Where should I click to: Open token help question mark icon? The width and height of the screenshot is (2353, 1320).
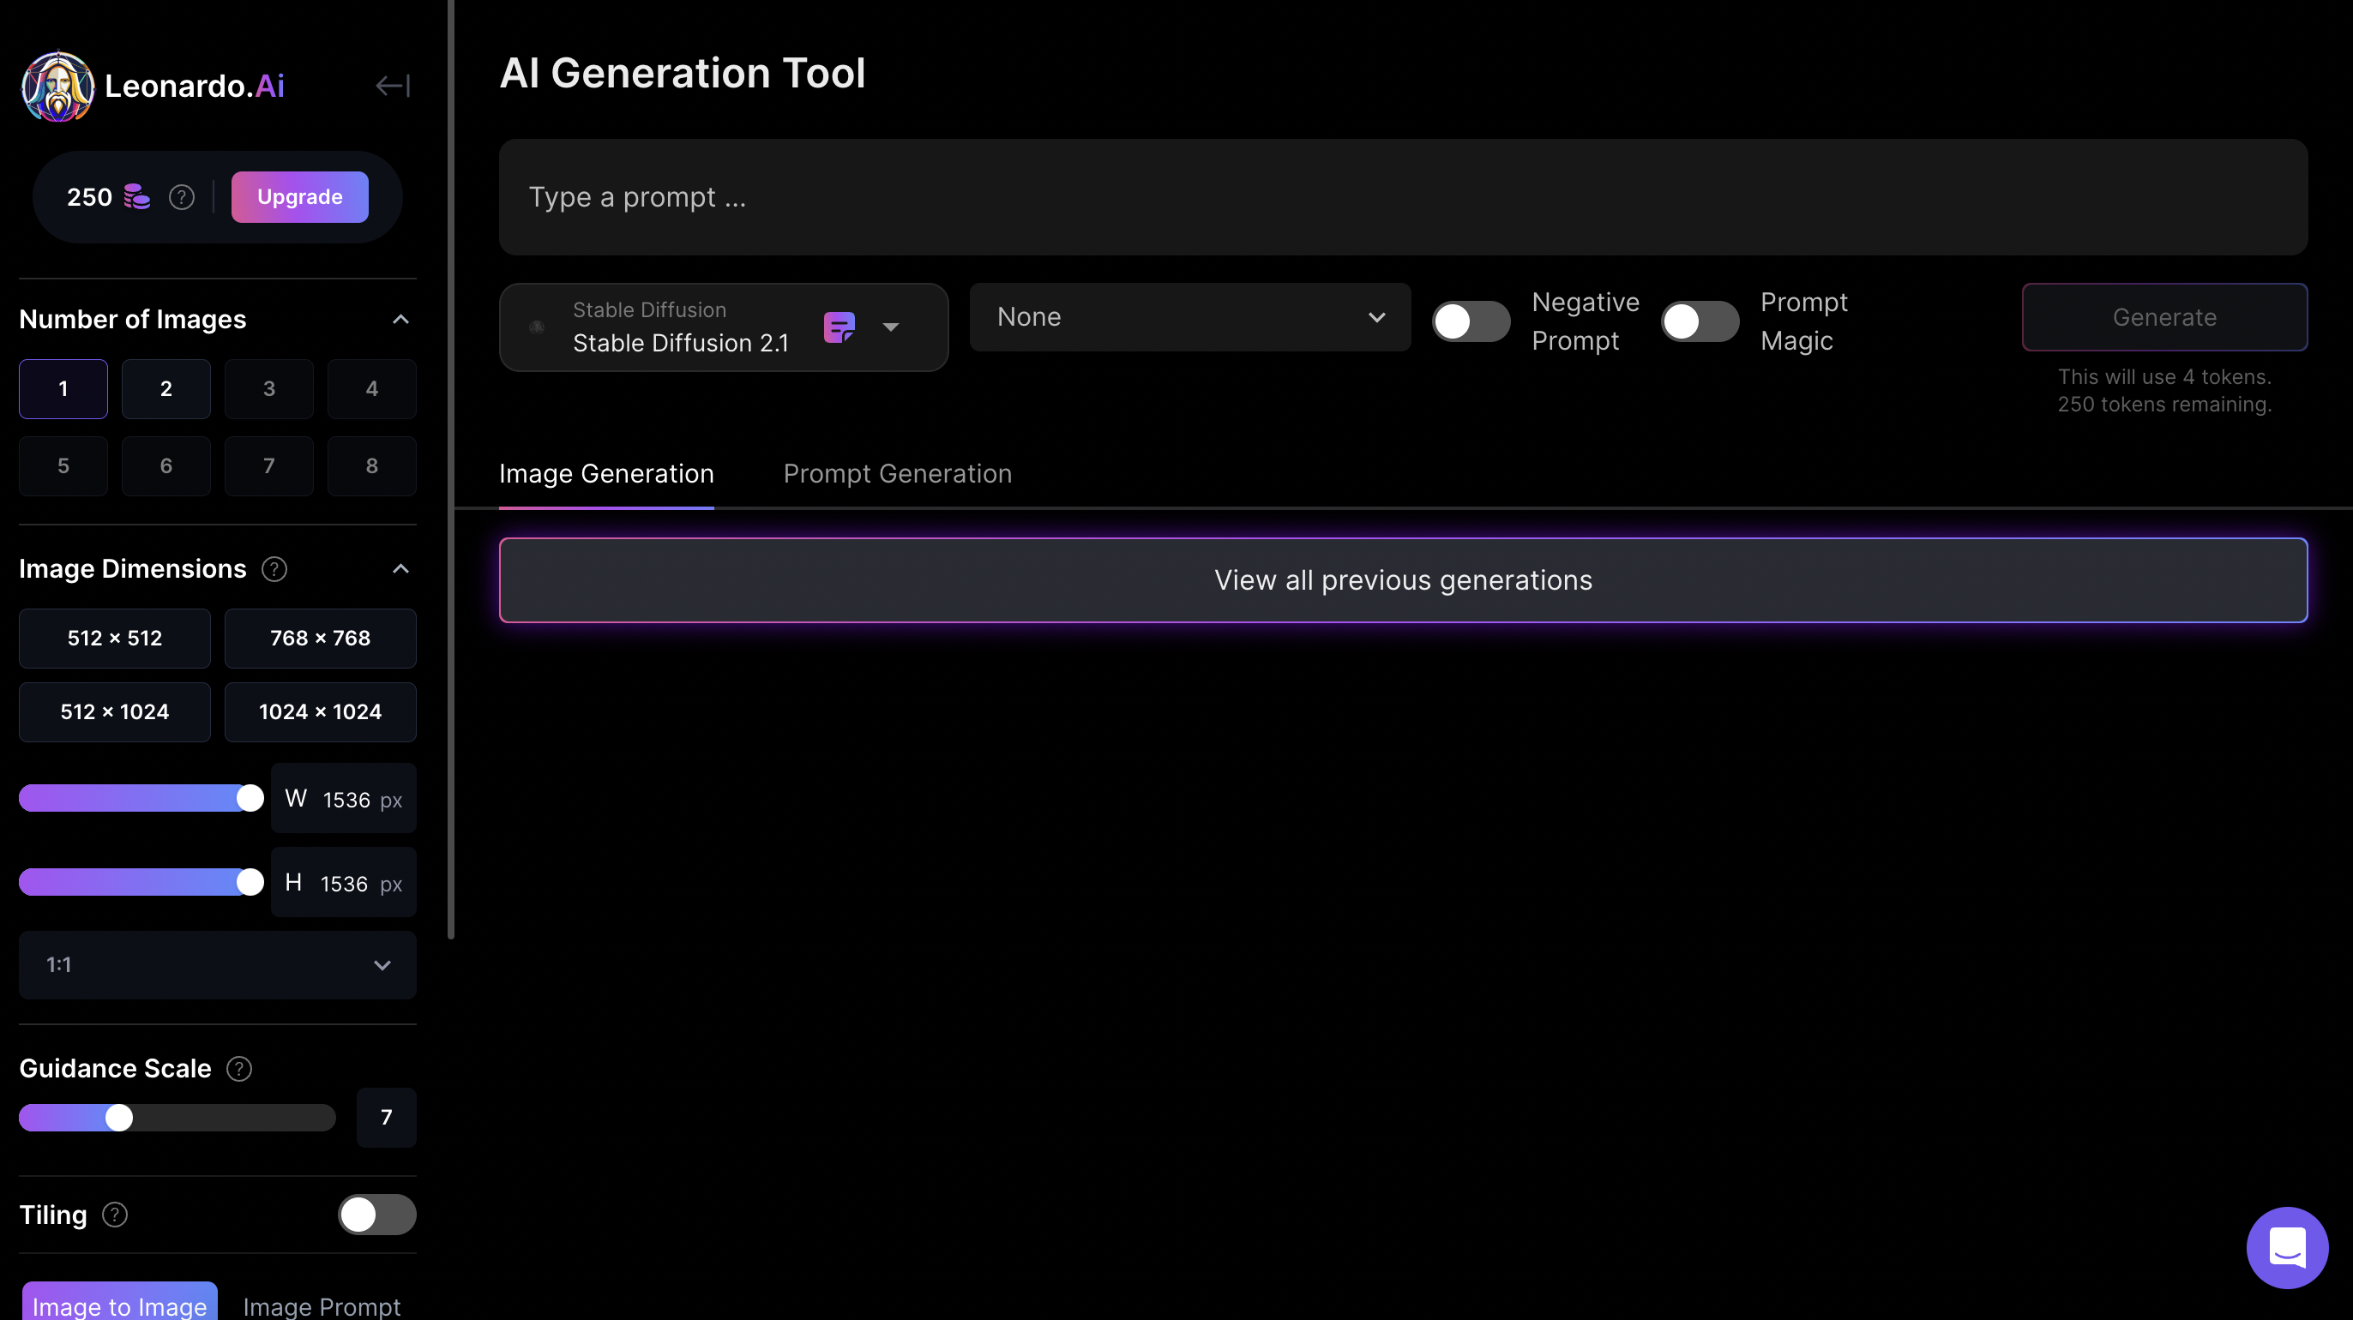coord(182,197)
